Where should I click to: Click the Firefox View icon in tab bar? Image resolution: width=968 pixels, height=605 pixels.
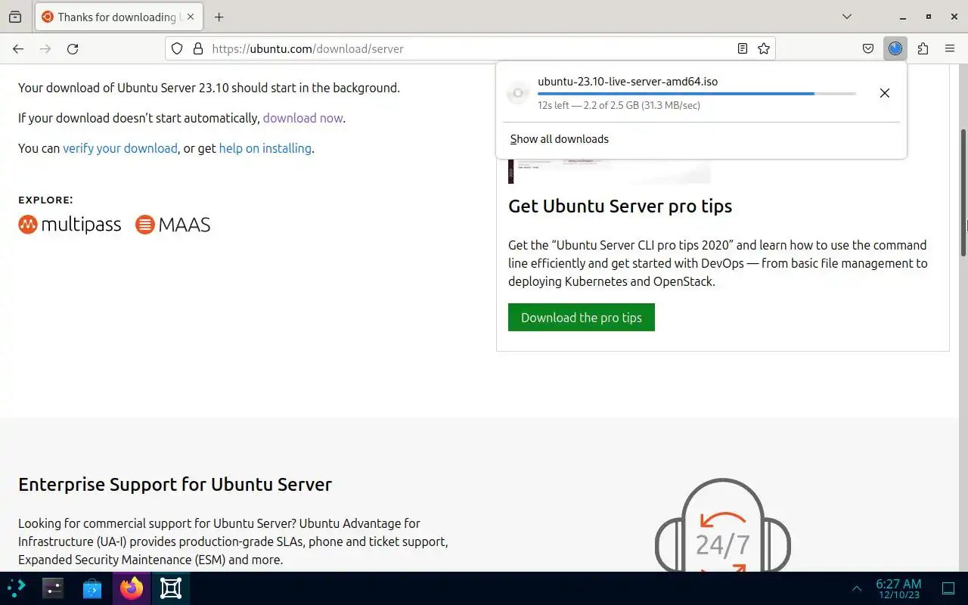15,17
